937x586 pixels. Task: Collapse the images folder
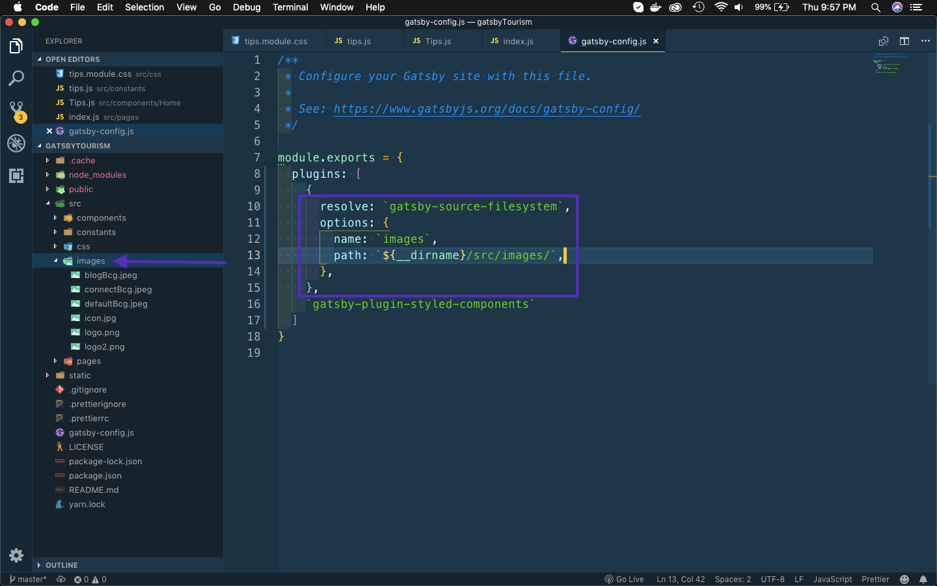click(x=90, y=261)
